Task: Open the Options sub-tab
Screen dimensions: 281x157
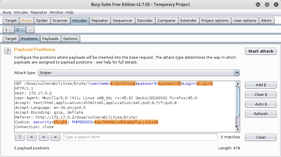Action: pos(70,39)
